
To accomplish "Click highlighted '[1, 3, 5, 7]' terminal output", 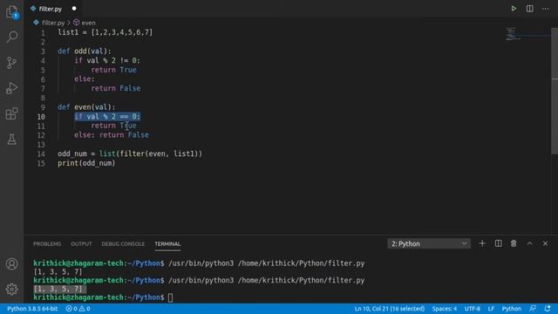I will point(58,289).
